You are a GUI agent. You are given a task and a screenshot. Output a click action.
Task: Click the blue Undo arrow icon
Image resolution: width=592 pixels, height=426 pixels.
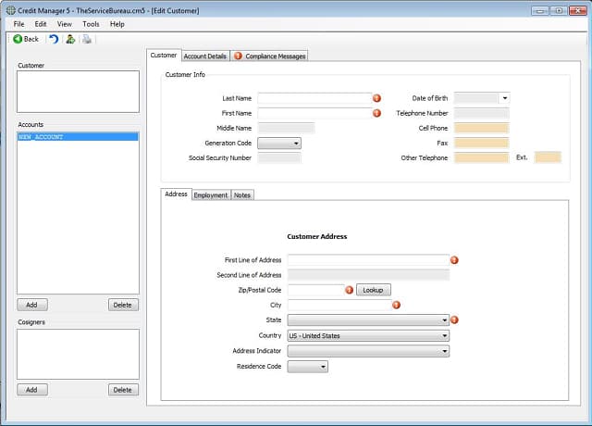coord(54,39)
